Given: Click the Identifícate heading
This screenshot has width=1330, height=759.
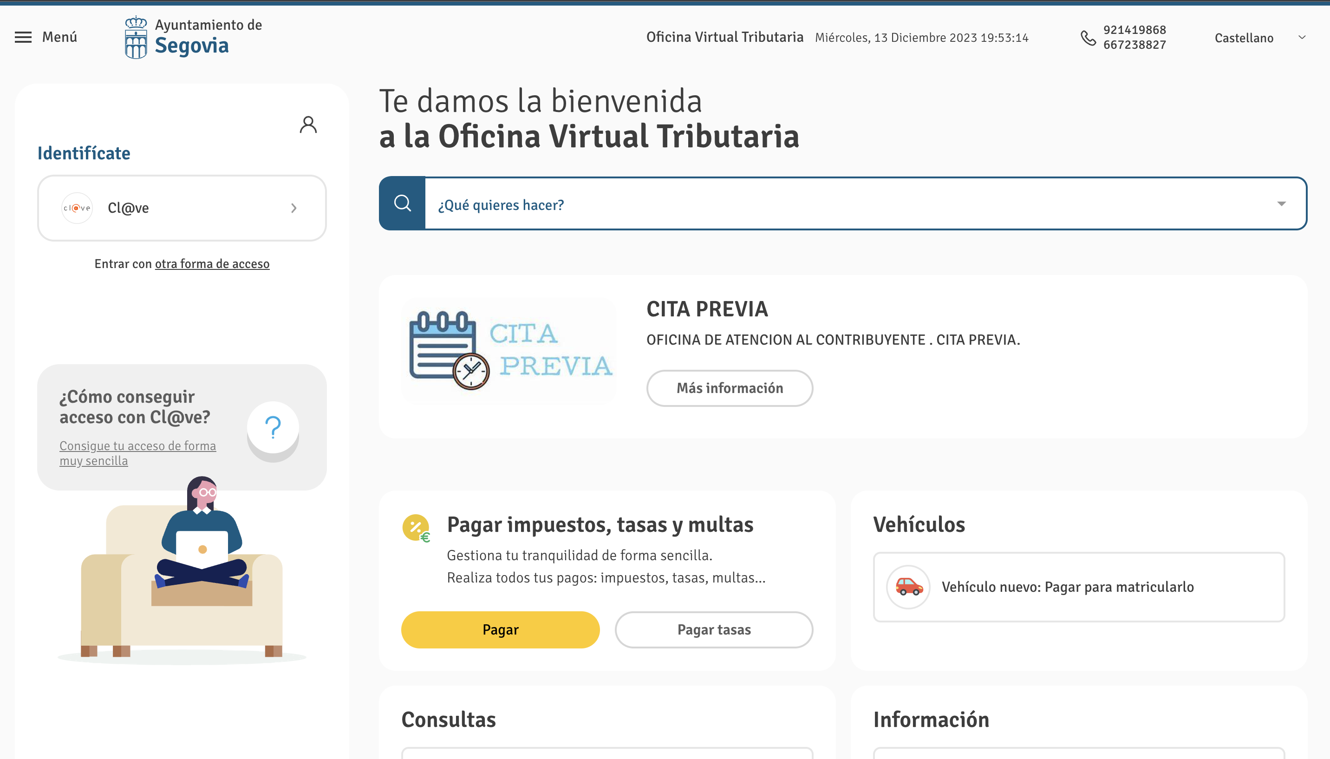Looking at the screenshot, I should (x=84, y=153).
